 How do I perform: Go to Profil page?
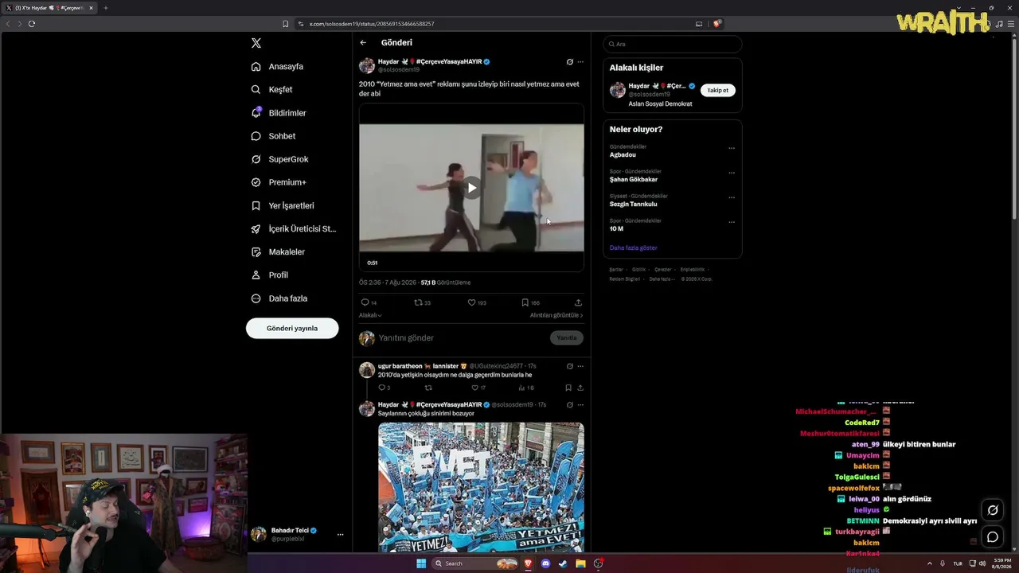pyautogui.click(x=269, y=275)
